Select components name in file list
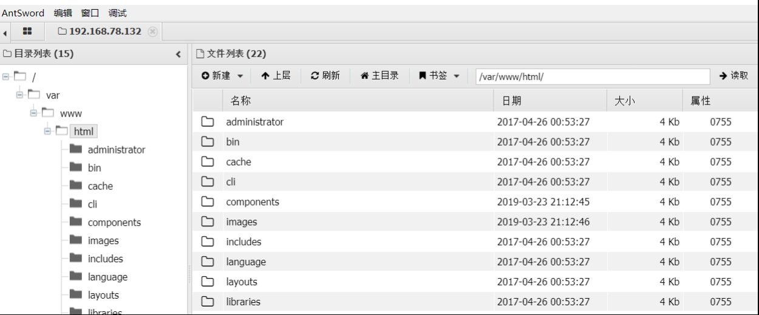This screenshot has width=759, height=315. pos(253,202)
